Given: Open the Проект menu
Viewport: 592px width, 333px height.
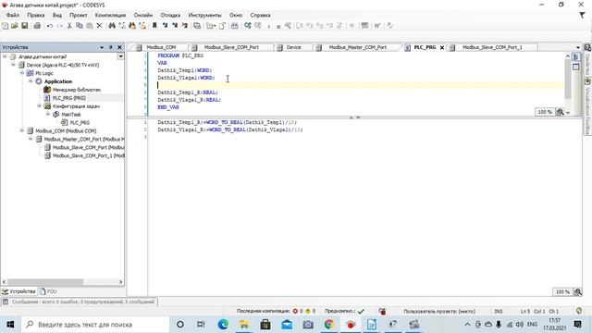Looking at the screenshot, I should [78, 15].
